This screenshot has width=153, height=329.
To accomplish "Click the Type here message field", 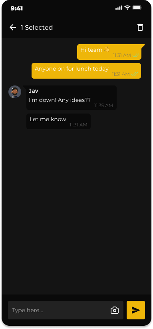I will coord(66,310).
